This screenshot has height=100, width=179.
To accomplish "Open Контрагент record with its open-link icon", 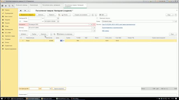I will click(92, 24).
